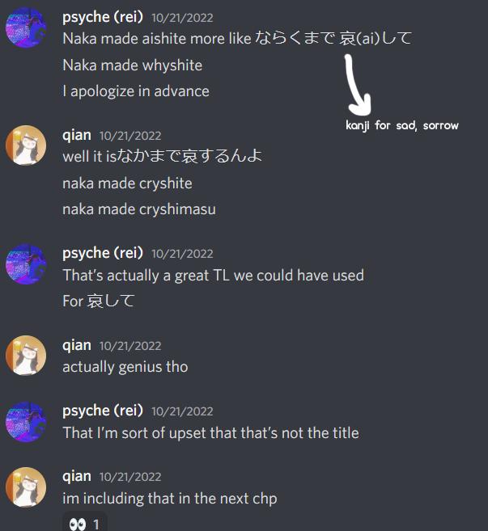Click qian's avatar next to 'actually genius tho'
This screenshot has height=531, width=488.
26,356
